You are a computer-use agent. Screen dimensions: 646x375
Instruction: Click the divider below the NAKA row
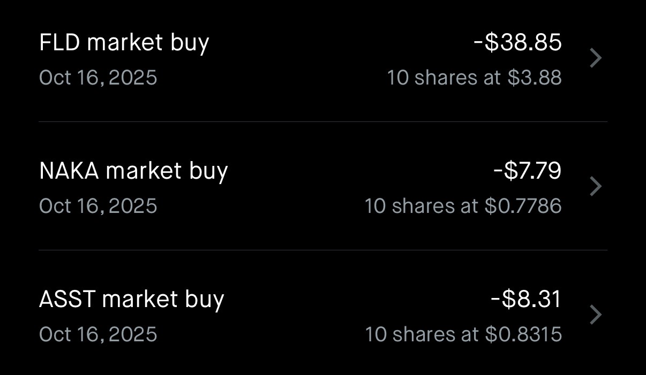click(x=323, y=250)
